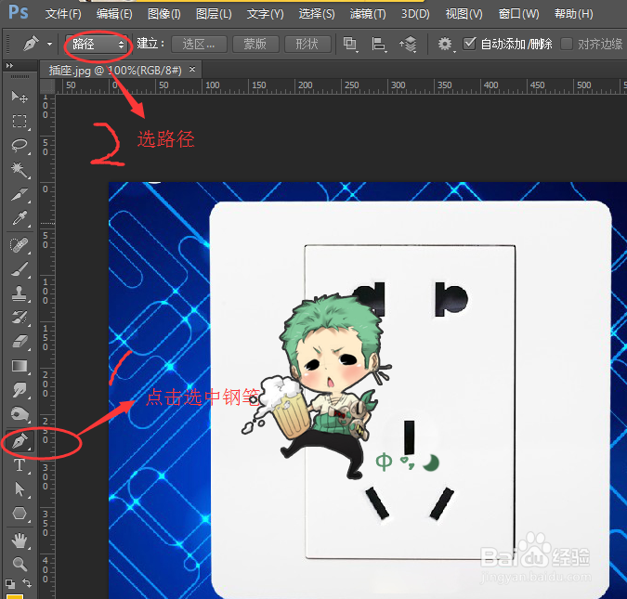Screen dimensions: 627x599
Task: Select the Zoom tool
Action: (20, 564)
